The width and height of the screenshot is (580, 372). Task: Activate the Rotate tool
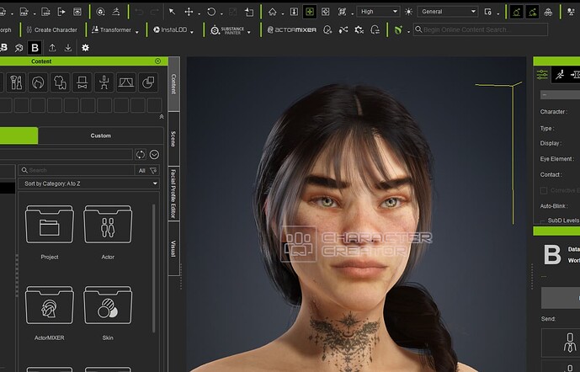211,12
